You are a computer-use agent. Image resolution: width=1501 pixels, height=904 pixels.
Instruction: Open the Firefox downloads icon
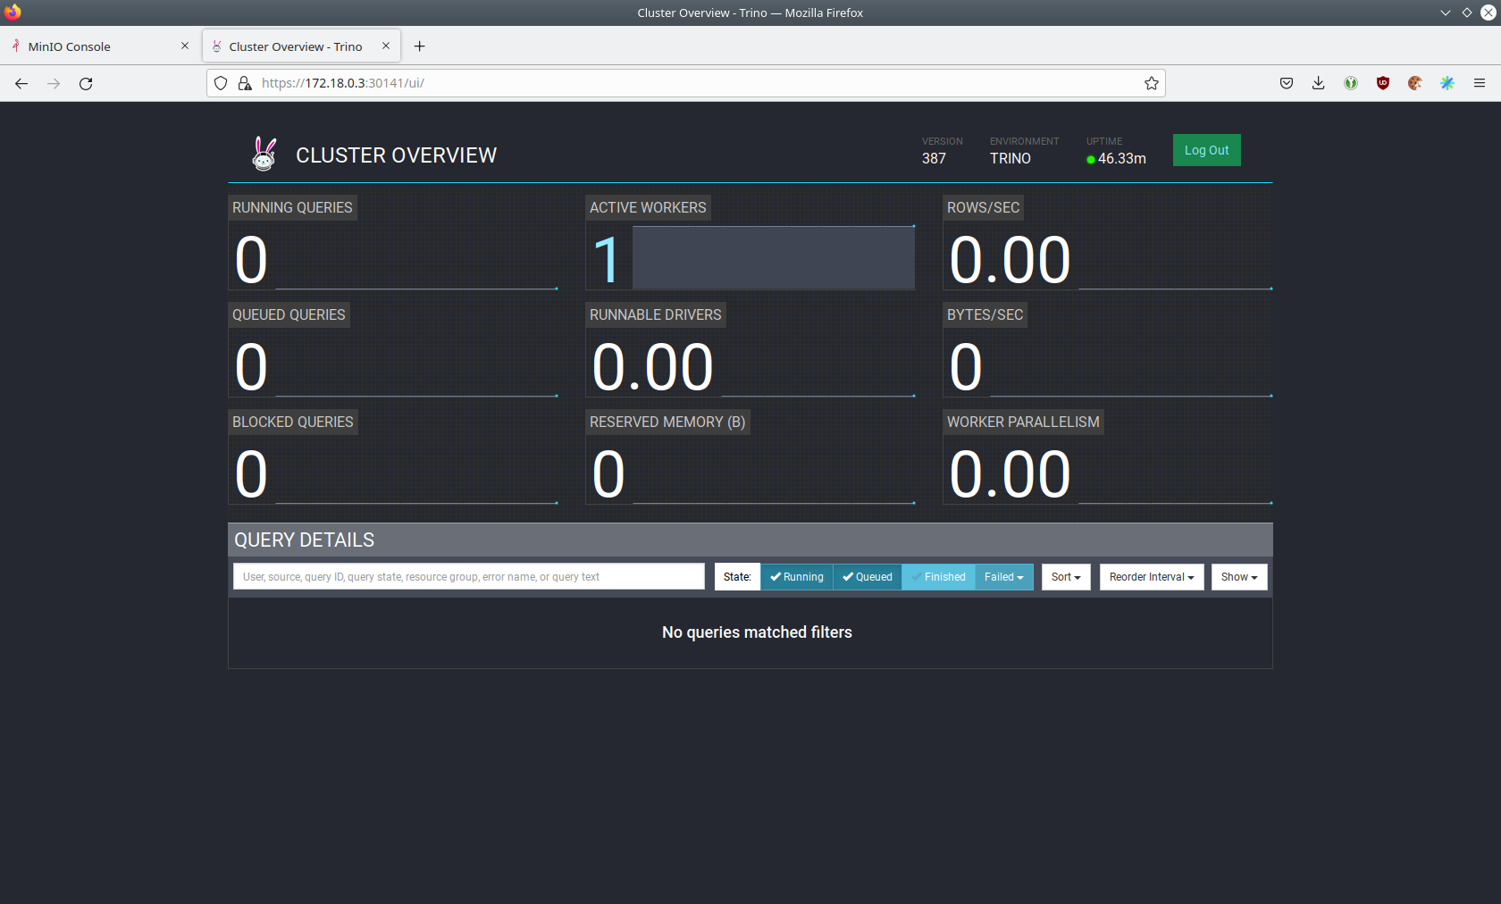(x=1318, y=83)
